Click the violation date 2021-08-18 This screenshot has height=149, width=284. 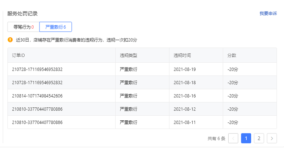184,83
